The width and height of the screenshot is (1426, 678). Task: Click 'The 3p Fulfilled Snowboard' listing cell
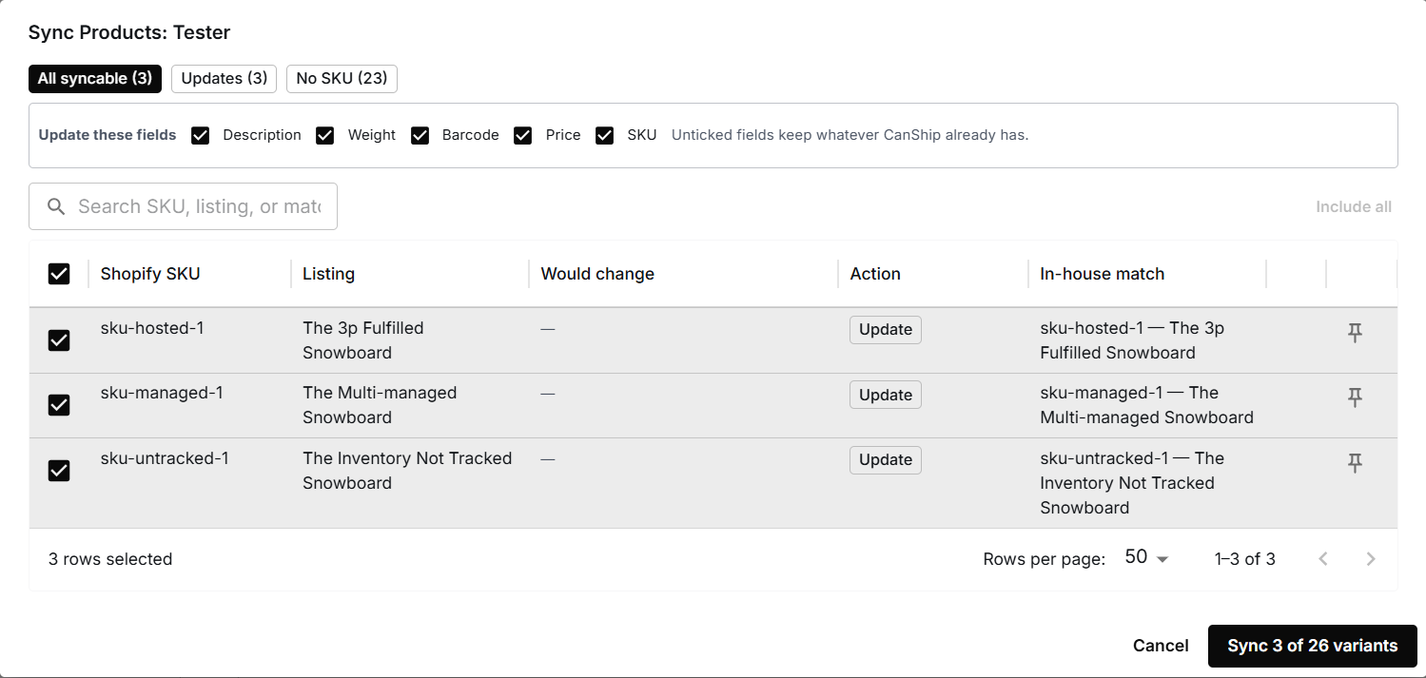pyautogui.click(x=363, y=340)
